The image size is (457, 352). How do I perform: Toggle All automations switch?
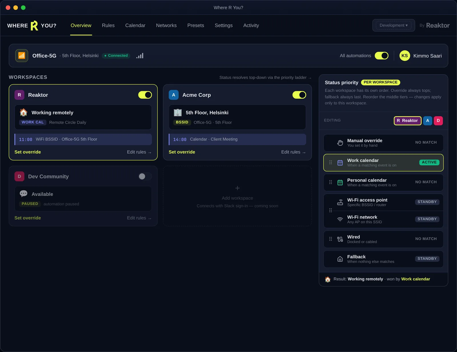click(x=382, y=56)
